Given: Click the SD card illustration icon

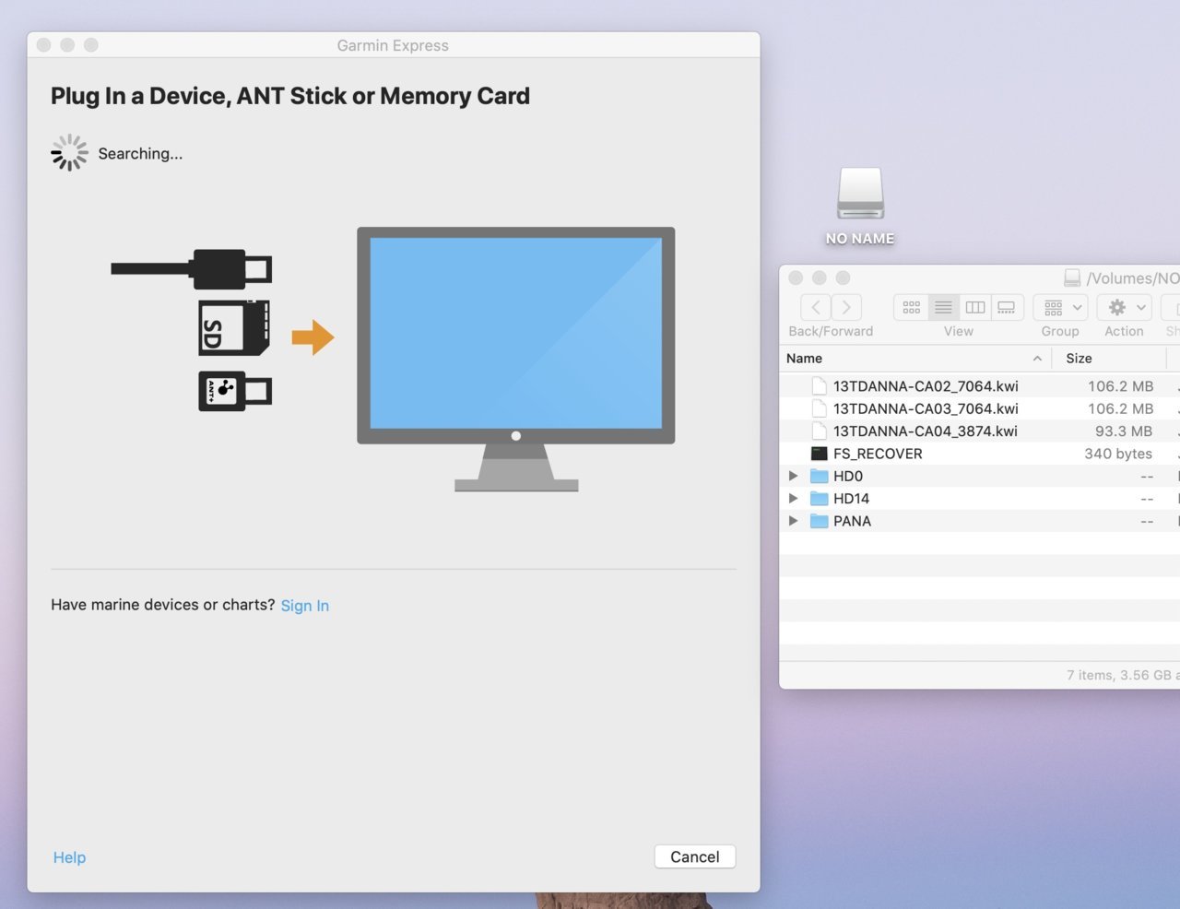Looking at the screenshot, I should pyautogui.click(x=234, y=327).
